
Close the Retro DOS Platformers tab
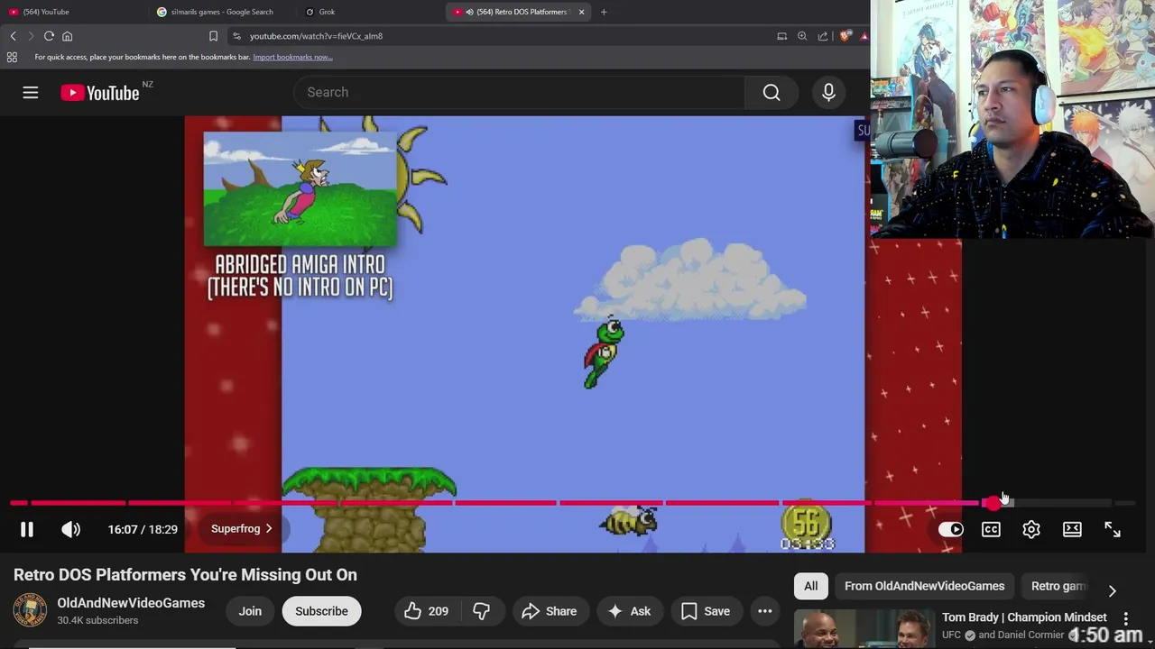(581, 12)
